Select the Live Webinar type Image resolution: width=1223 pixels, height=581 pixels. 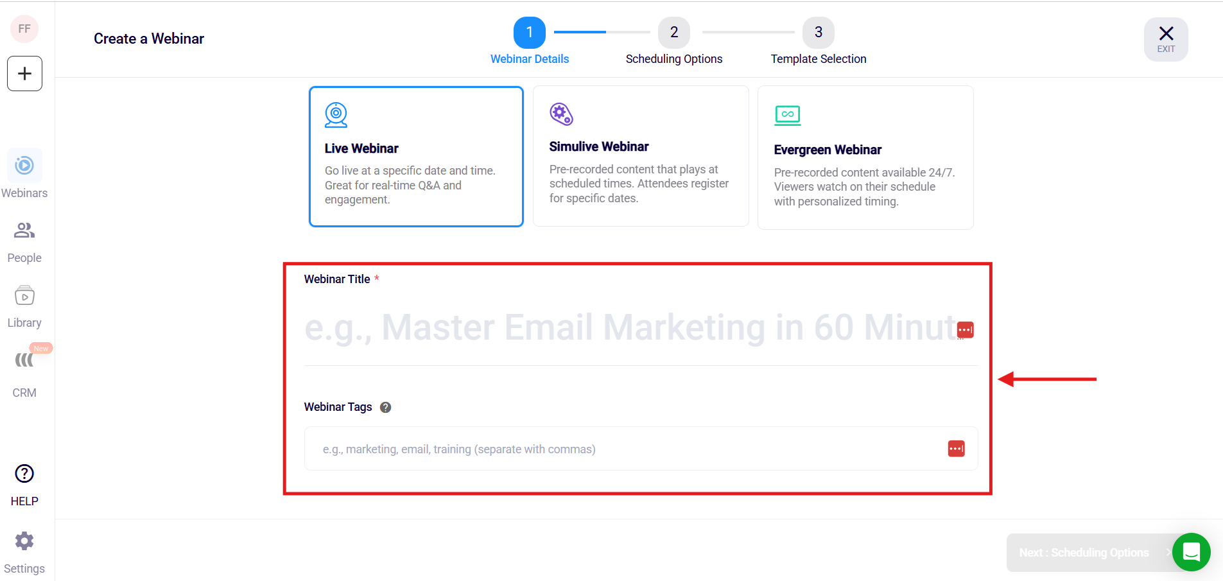point(416,156)
